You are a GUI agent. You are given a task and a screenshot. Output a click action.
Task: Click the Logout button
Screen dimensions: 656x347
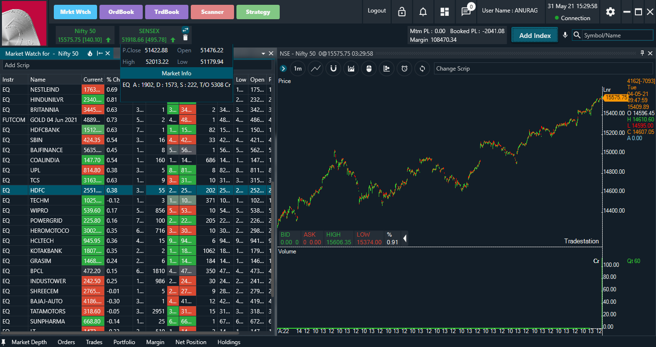377,11
